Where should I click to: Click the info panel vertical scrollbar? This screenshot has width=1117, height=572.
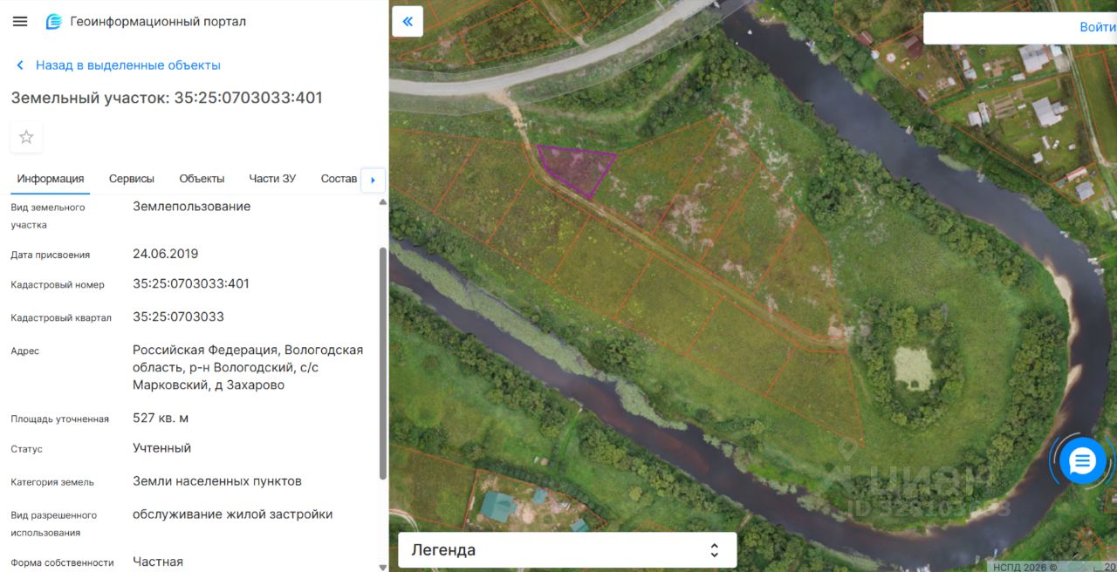(383, 362)
